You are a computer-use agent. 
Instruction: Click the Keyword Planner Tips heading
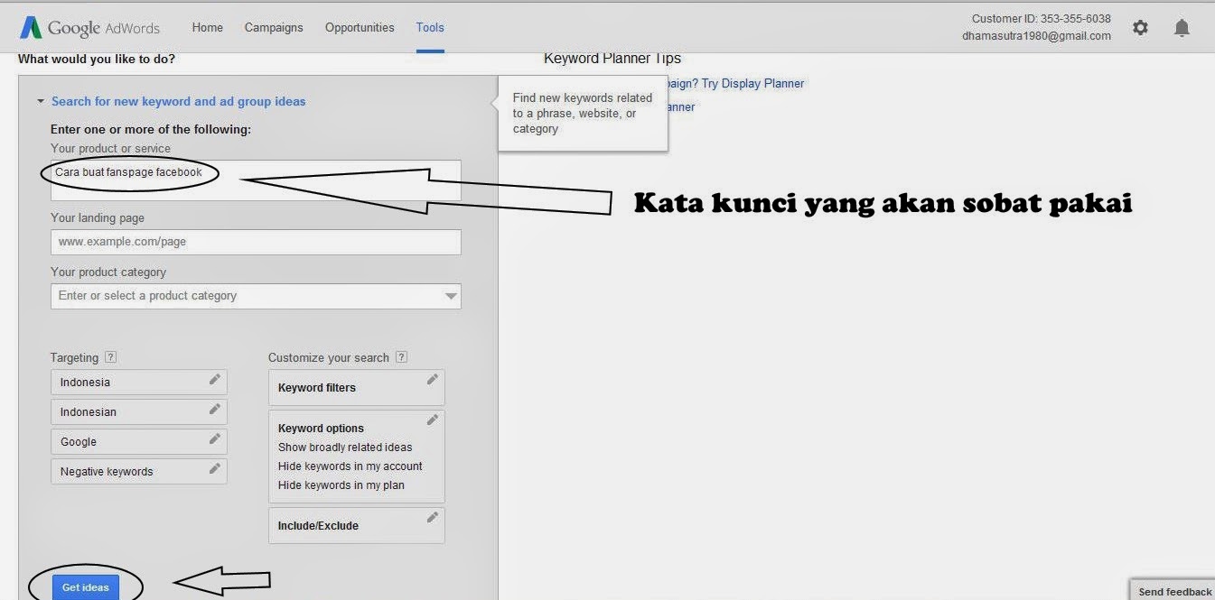pyautogui.click(x=612, y=59)
